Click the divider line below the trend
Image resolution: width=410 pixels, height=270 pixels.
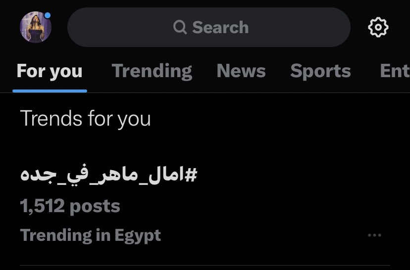(x=205, y=265)
